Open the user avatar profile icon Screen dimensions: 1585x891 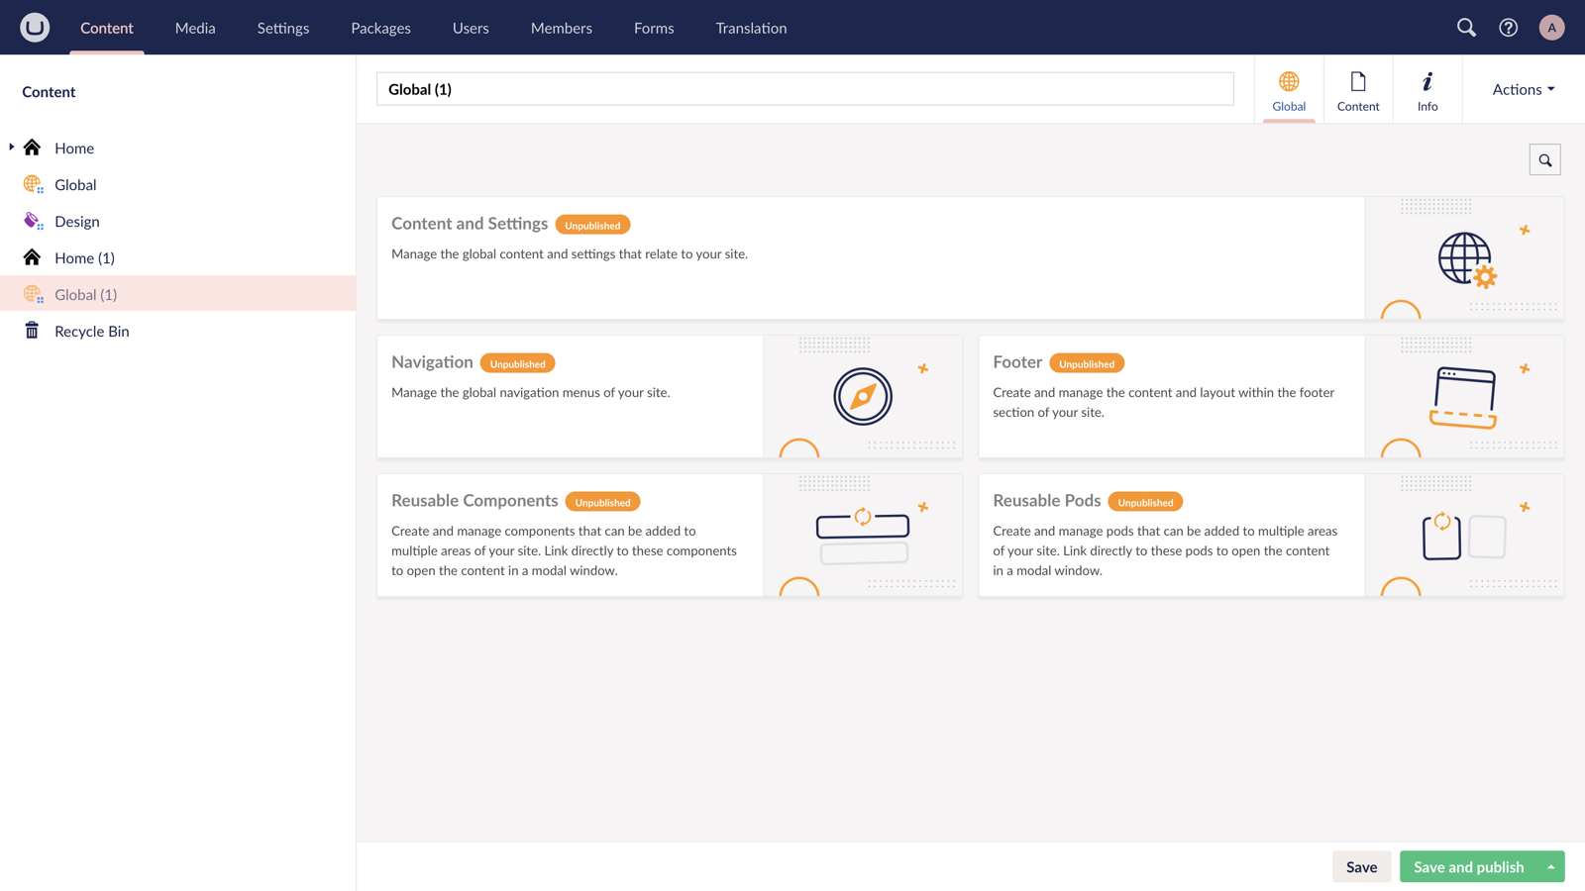pos(1551,27)
